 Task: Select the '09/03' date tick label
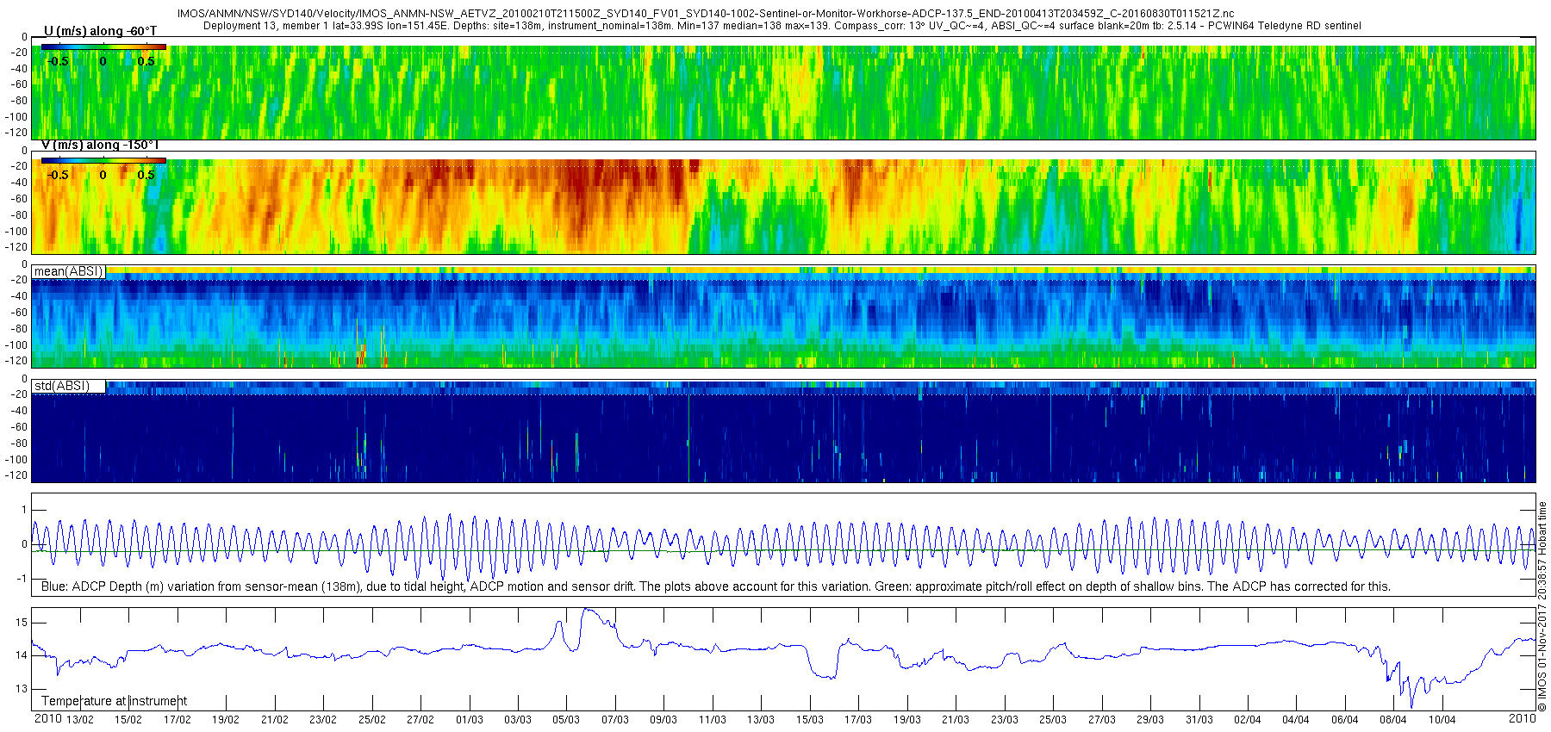[x=663, y=720]
